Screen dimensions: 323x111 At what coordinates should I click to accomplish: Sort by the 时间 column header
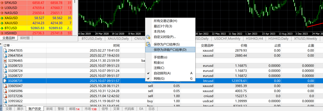(116, 45)
